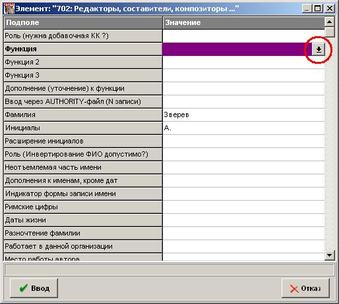Select the Роль (нужна добавочная КК ?) value cell
Screen dimensions: 339x304
coord(243,36)
